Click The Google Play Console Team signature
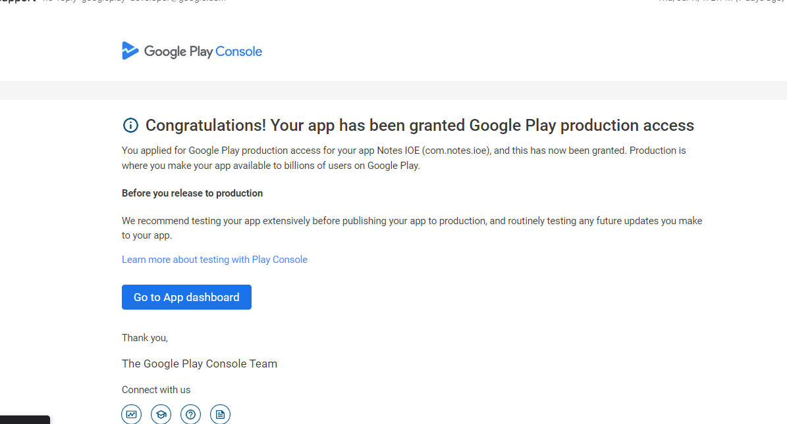The image size is (787, 424). pyautogui.click(x=199, y=364)
